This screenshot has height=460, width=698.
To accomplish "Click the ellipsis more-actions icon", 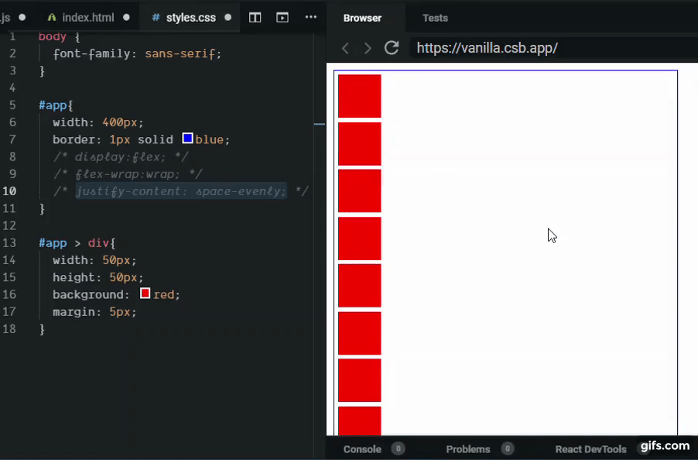I will [x=310, y=17].
